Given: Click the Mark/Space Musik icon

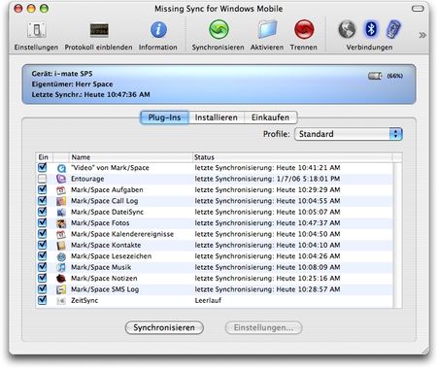Looking at the screenshot, I should pos(61,267).
